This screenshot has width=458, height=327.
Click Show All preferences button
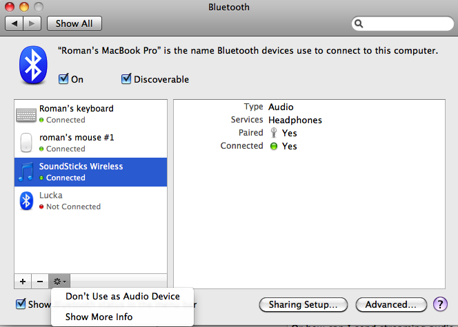[74, 23]
